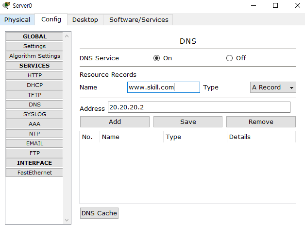Sort records by the Name column header
305x227 pixels.
(132, 137)
